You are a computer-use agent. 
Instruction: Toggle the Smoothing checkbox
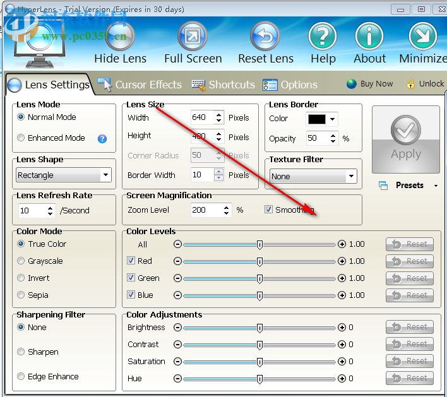coord(268,210)
